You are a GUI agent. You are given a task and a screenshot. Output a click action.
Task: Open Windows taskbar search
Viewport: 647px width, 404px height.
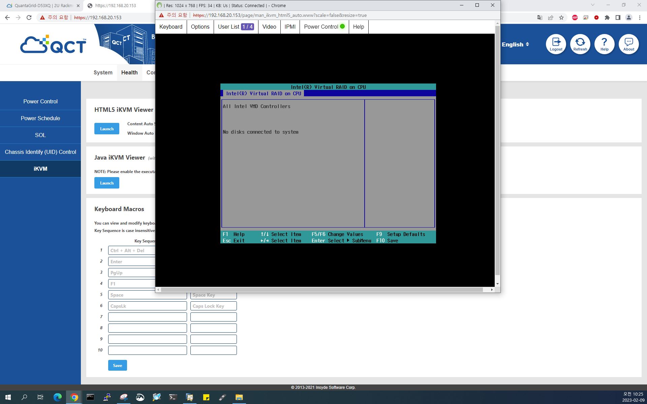(x=24, y=397)
